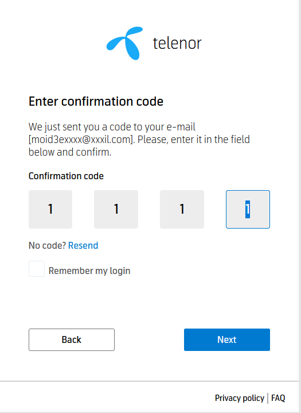Confirm the code with the Next button
The width and height of the screenshot is (301, 413).
227,340
